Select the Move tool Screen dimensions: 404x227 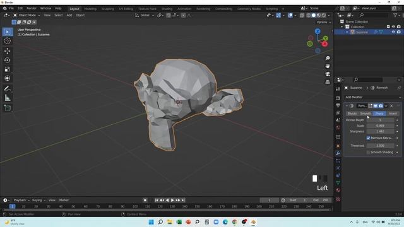(x=8, y=50)
